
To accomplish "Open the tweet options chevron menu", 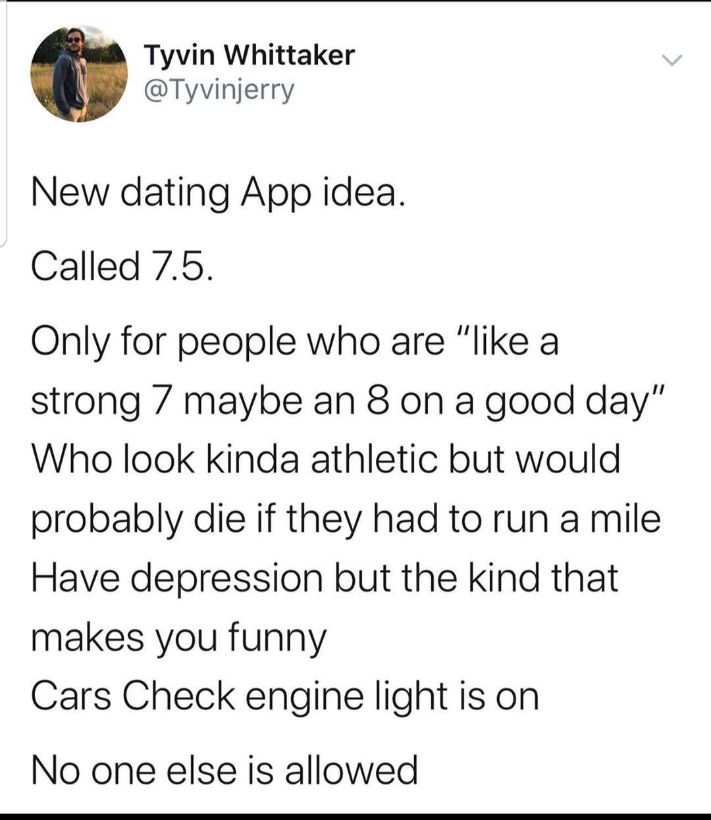I will point(671,61).
